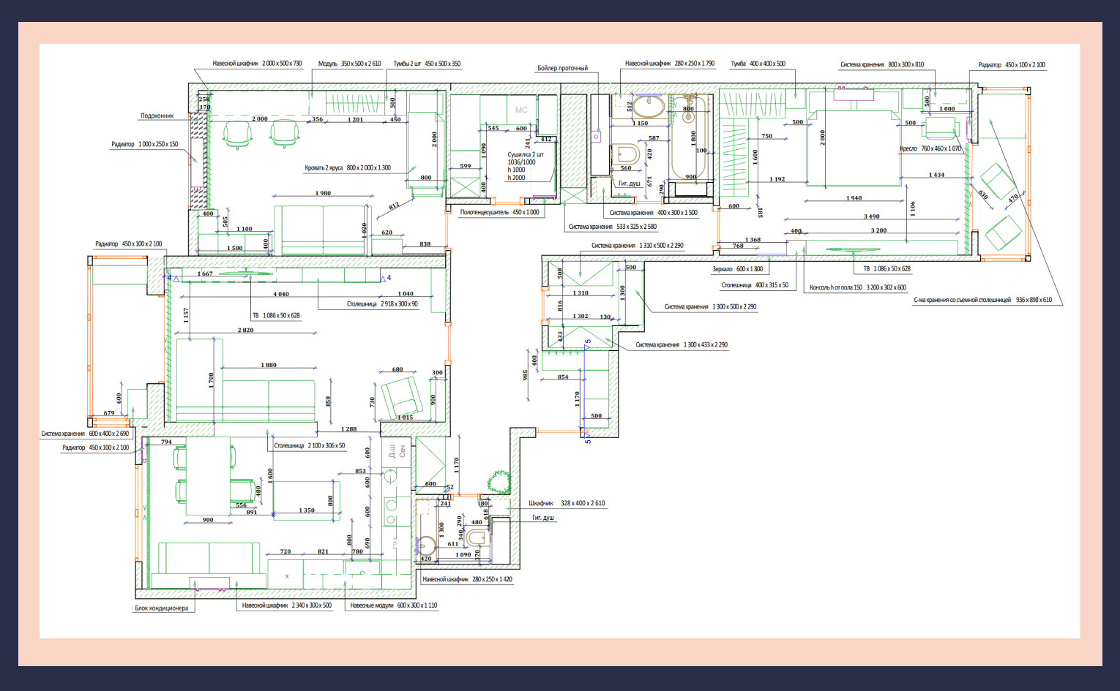This screenshot has width=1120, height=691.
Task: Select the '1 980' dimension above sofa
Action: point(323,193)
